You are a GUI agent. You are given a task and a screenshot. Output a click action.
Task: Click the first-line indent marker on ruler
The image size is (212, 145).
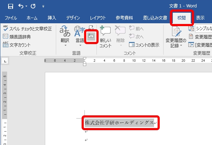(84, 59)
